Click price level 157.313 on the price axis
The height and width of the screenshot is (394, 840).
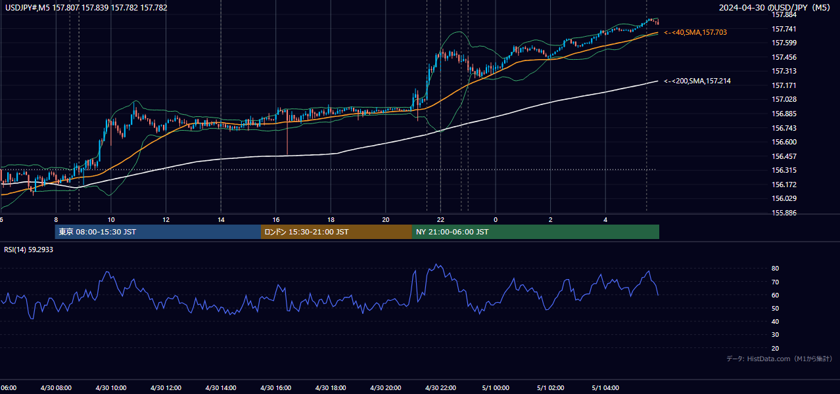coord(784,71)
